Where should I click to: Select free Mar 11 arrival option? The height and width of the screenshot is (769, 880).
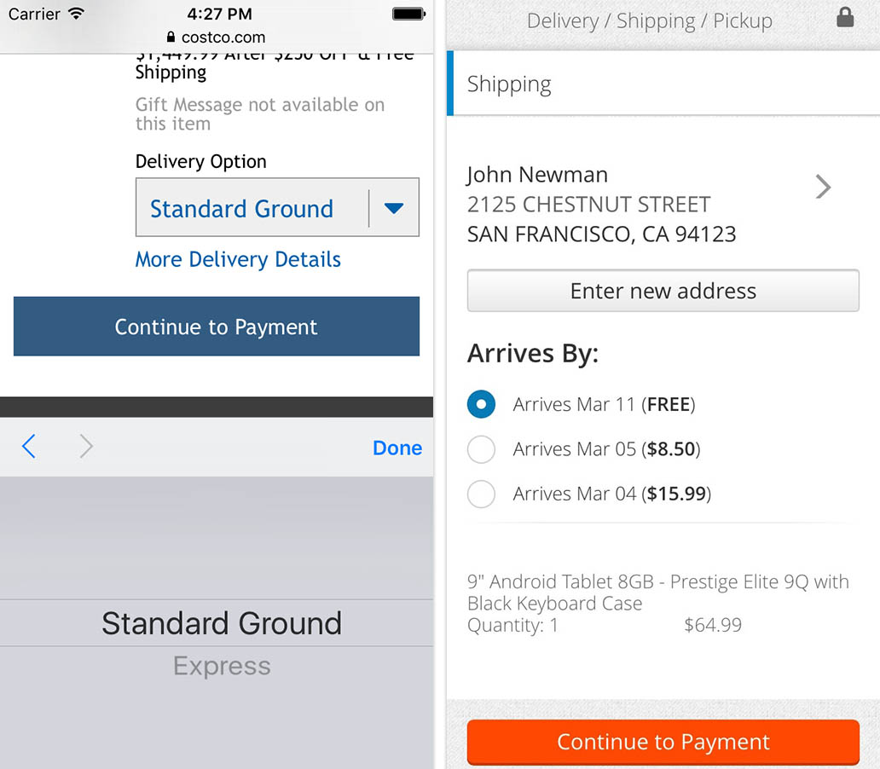click(x=482, y=404)
